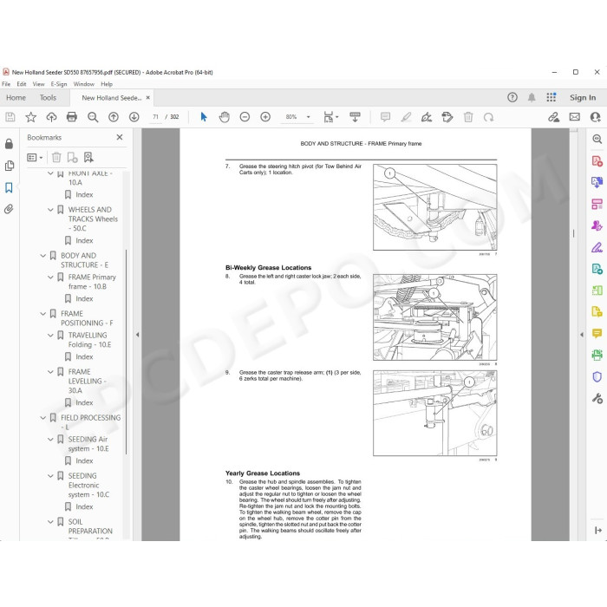Collapse the FIELD PROCESSING bookmark
Screen dimensions: 607x607
[x=43, y=418]
